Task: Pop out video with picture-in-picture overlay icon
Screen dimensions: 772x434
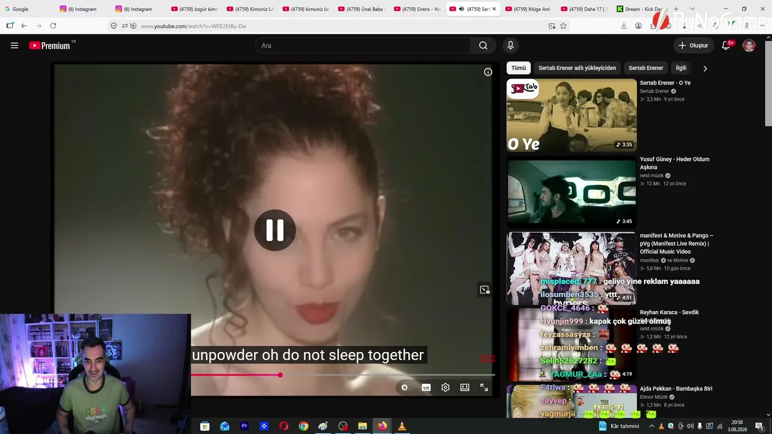Action: coord(484,290)
